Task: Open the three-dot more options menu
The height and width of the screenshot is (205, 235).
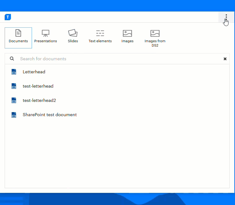Action: (226, 17)
